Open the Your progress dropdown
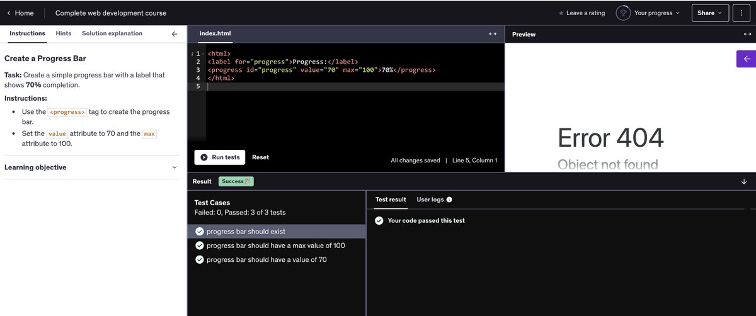The image size is (756, 316). (x=656, y=13)
